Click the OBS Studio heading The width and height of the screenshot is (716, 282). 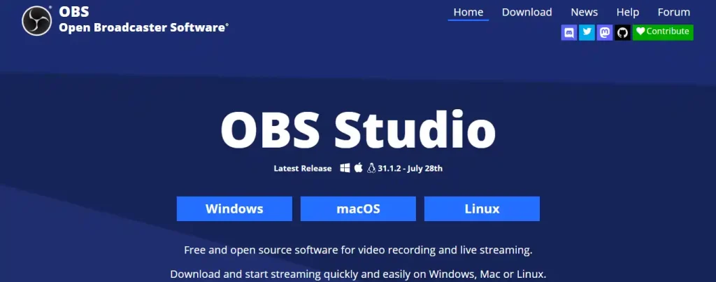pos(358,129)
